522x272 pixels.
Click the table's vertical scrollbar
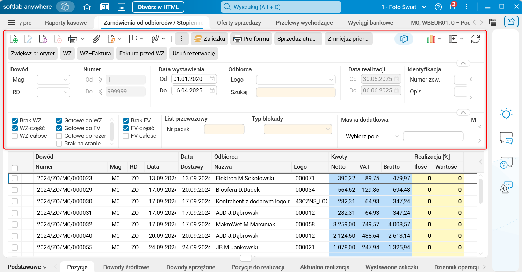pyautogui.click(x=480, y=191)
